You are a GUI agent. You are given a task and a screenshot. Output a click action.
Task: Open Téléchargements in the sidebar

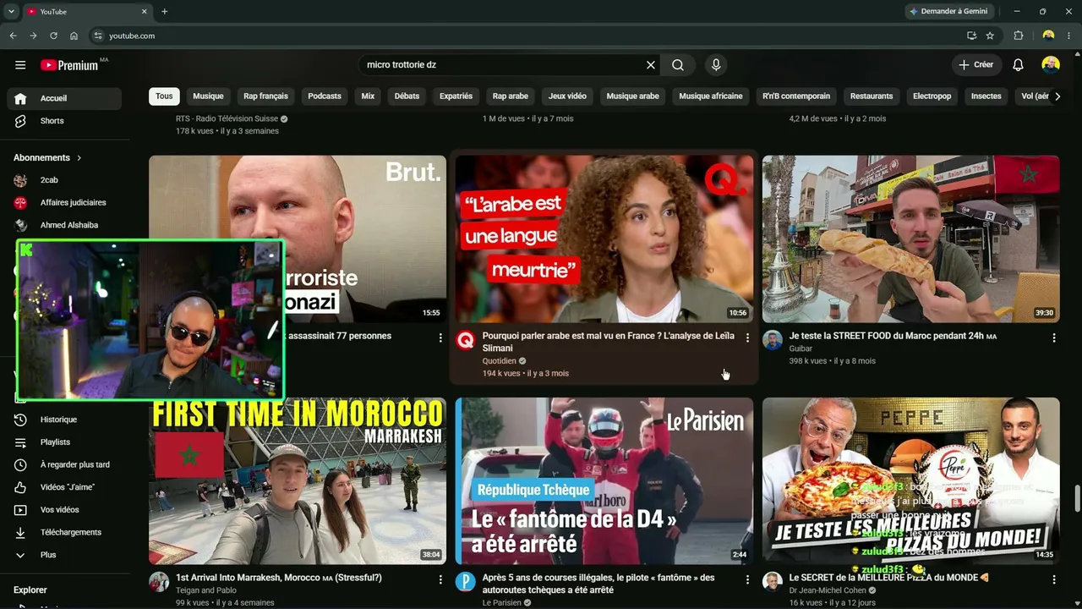(x=64, y=532)
